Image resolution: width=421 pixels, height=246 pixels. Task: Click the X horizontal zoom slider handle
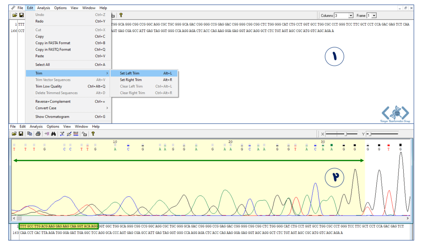point(346,134)
